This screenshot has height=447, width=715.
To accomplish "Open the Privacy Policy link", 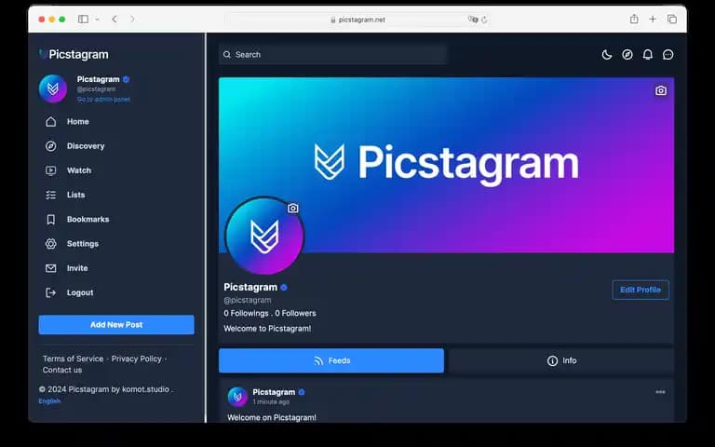I will [136, 359].
